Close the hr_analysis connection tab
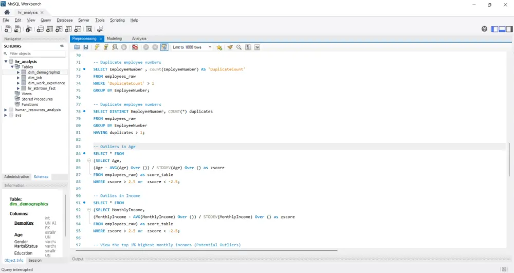 pos(42,12)
